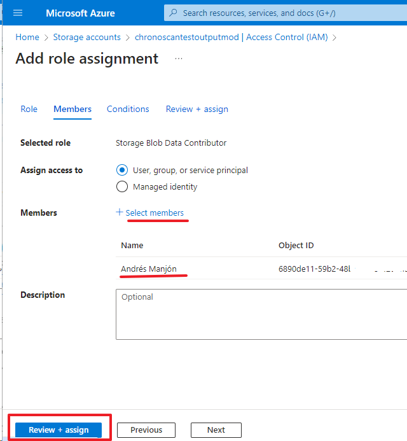Image resolution: width=407 pixels, height=441 pixels.
Task: Click the Name column header
Action: click(132, 246)
